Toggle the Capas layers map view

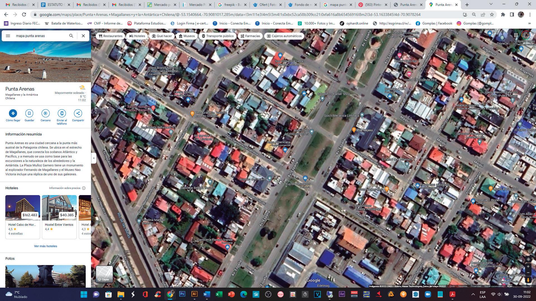(x=104, y=274)
